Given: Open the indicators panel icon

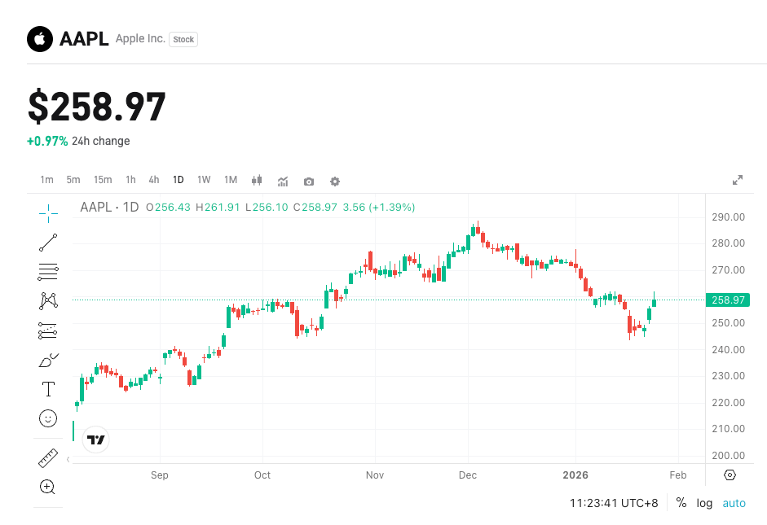Looking at the screenshot, I should point(282,181).
